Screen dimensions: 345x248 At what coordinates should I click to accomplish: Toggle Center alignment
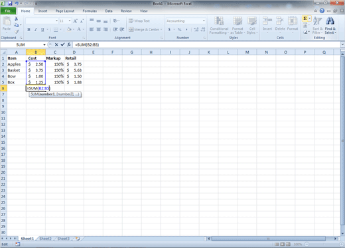pyautogui.click(x=99, y=29)
